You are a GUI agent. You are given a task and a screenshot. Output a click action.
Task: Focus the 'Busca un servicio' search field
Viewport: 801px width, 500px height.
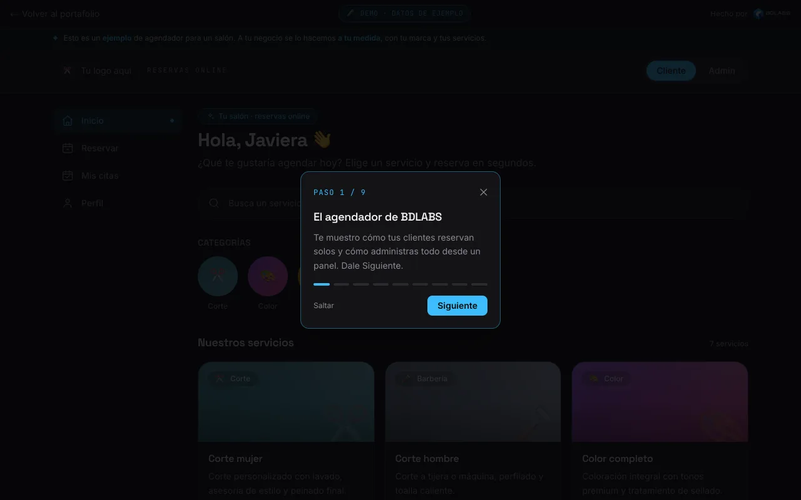point(473,203)
